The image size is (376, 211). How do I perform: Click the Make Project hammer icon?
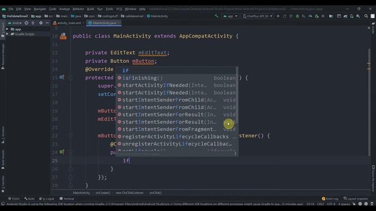pyautogui.click(x=216, y=16)
